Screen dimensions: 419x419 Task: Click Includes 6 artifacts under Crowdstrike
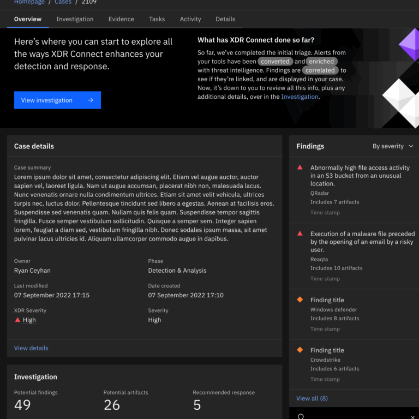point(334,369)
